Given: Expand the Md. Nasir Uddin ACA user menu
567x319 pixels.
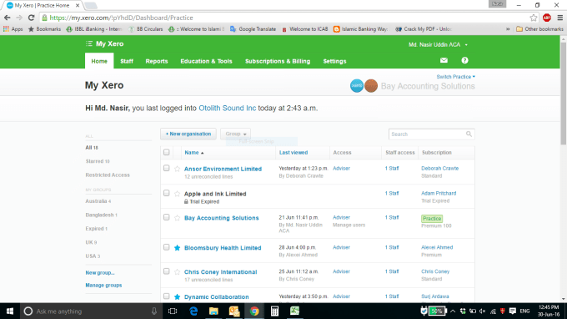Looking at the screenshot, I should 438,44.
